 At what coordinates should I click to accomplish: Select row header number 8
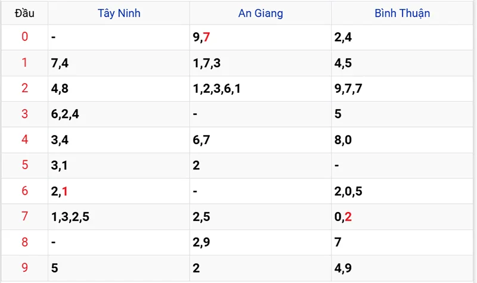pos(24,242)
